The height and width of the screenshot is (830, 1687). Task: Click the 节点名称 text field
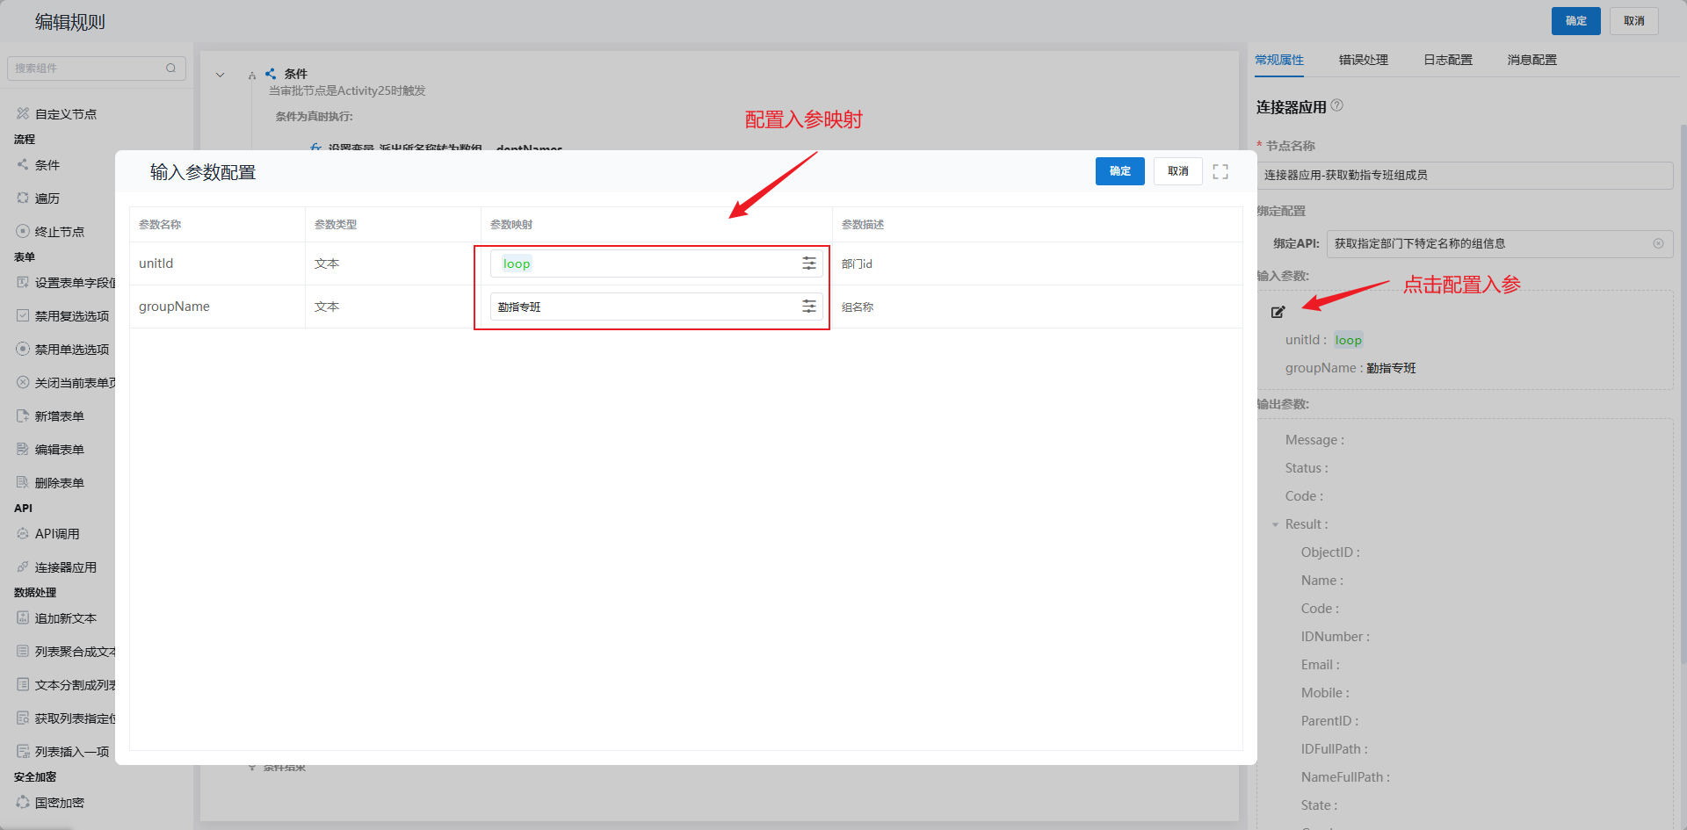point(1464,176)
